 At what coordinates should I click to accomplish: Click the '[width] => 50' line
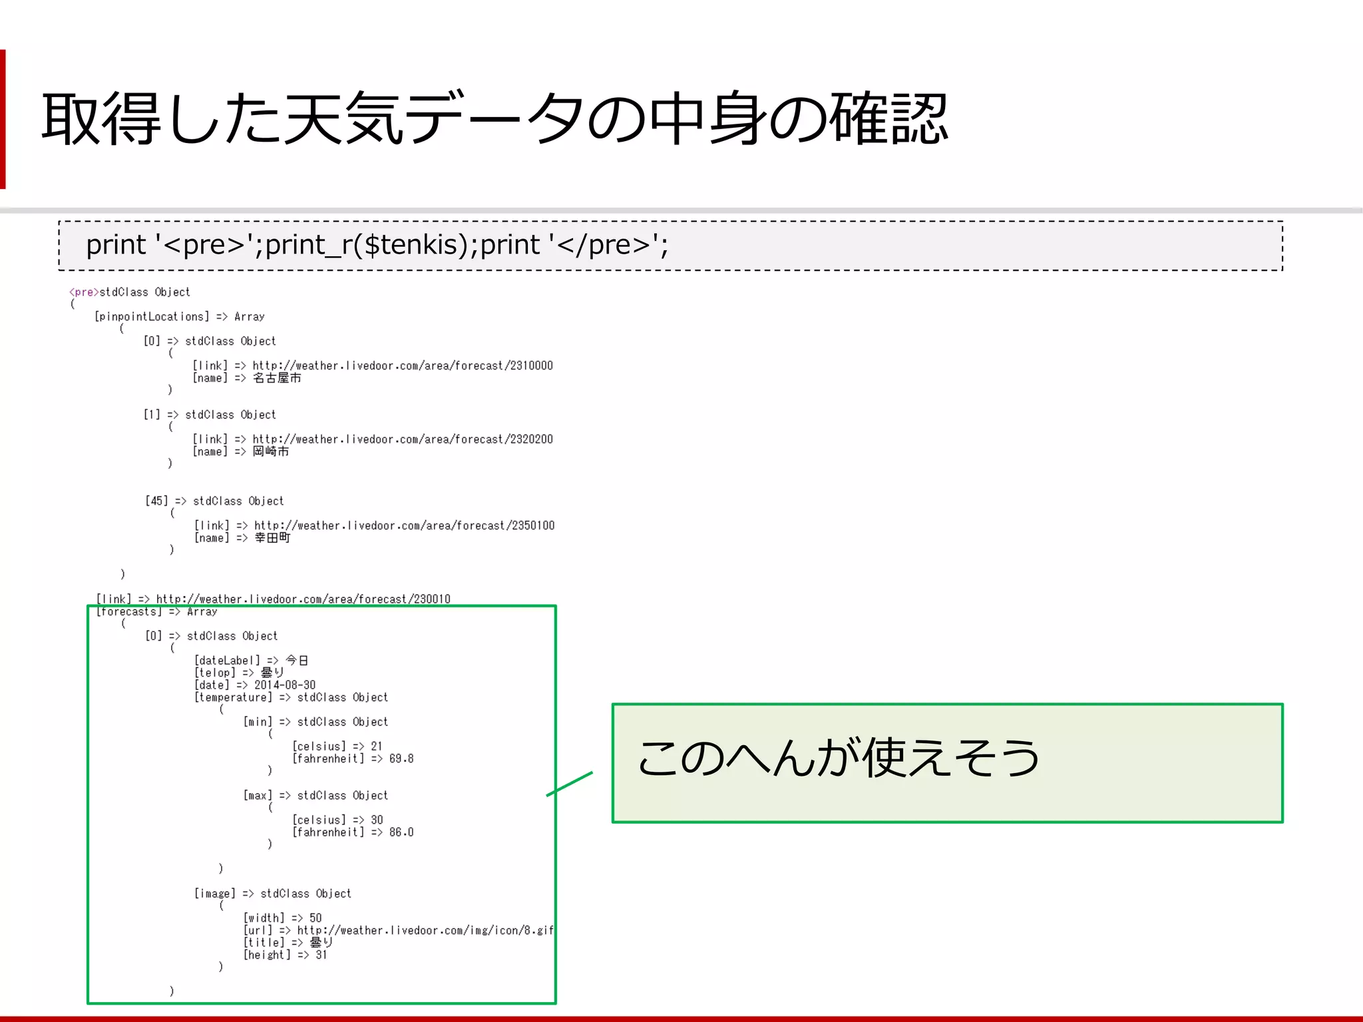click(x=282, y=918)
